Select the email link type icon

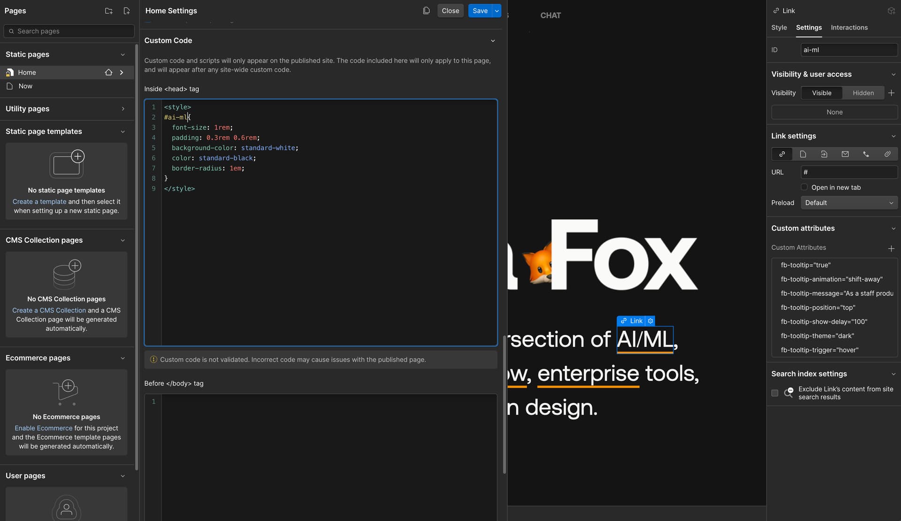[845, 154]
